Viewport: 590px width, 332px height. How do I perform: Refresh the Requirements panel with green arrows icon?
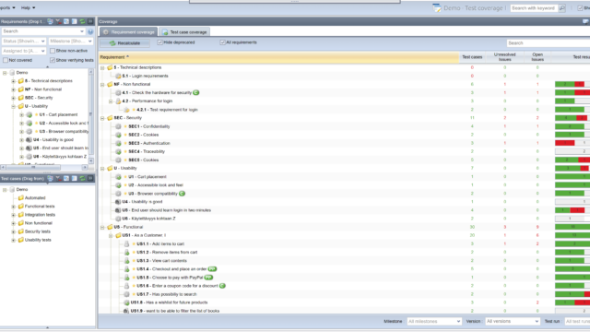82,21
